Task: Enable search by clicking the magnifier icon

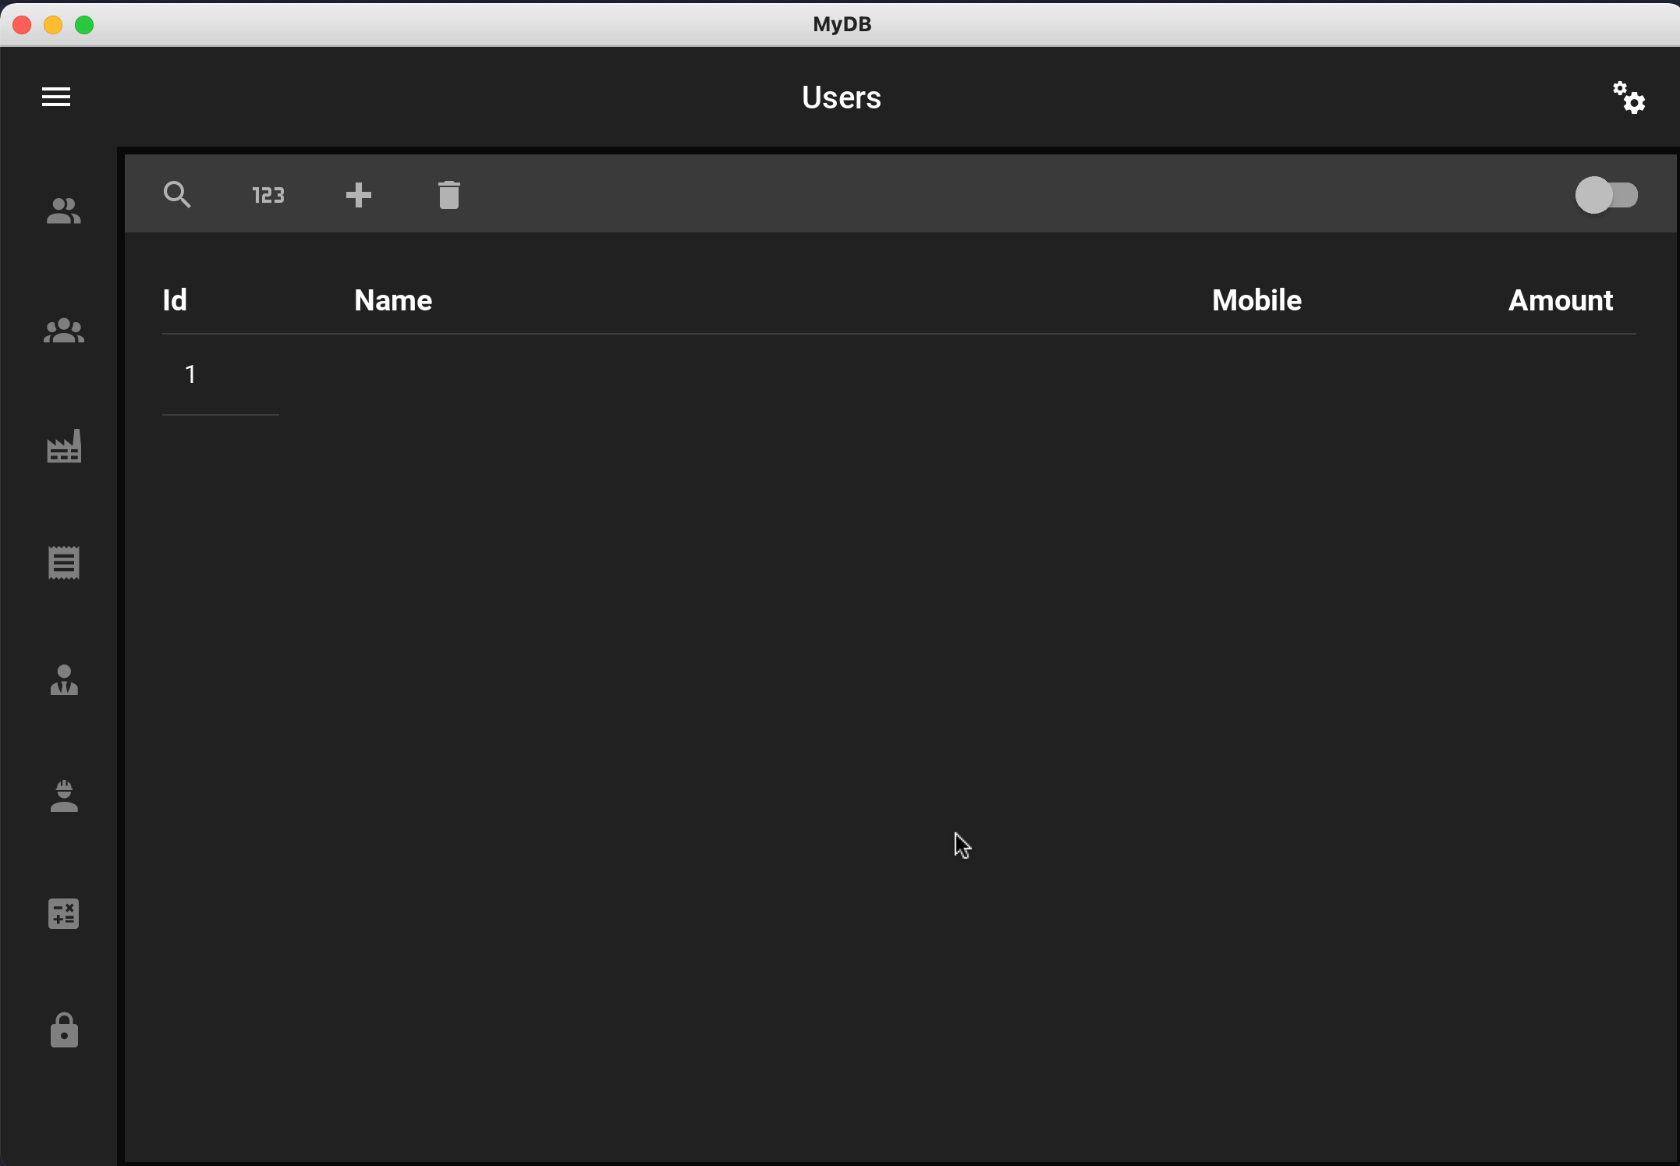Action: (176, 194)
